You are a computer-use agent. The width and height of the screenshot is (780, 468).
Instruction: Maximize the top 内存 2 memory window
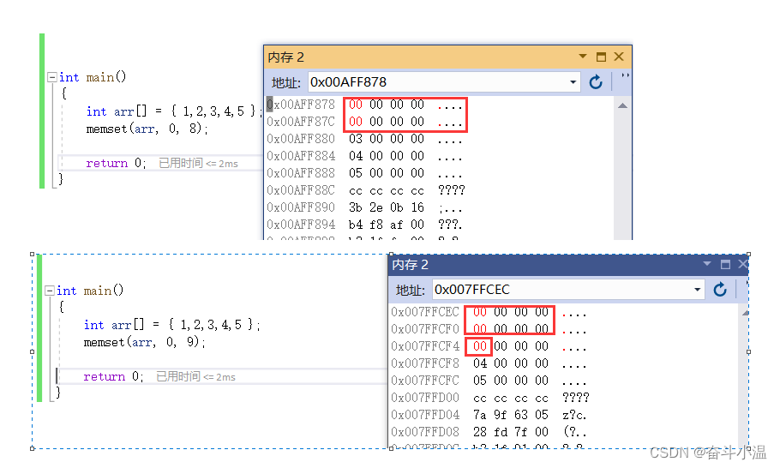[601, 57]
